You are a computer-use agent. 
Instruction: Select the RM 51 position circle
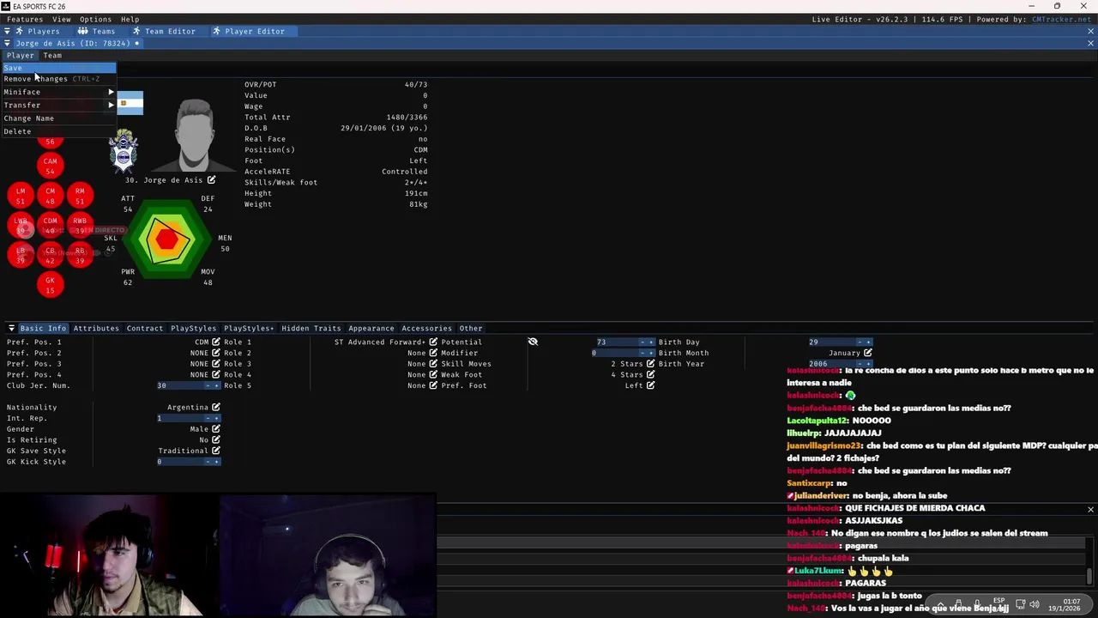[80, 196]
